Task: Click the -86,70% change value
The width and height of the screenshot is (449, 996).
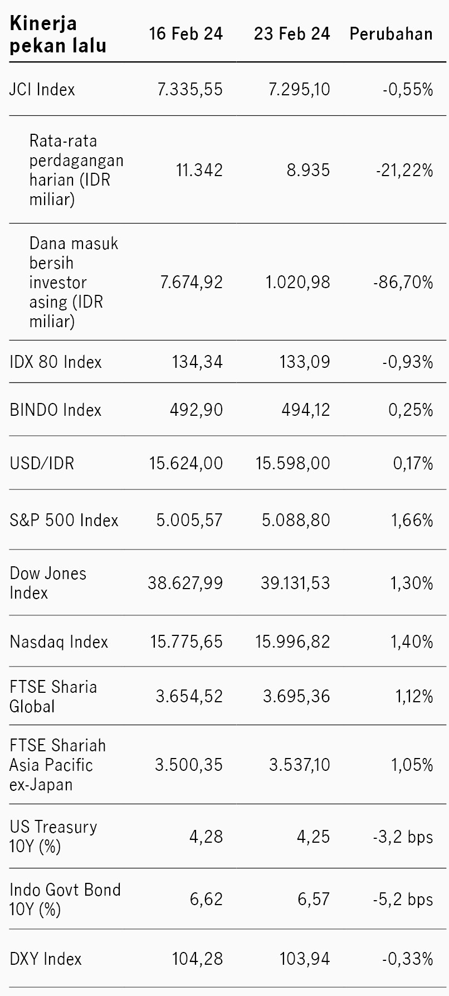Action: [403, 282]
